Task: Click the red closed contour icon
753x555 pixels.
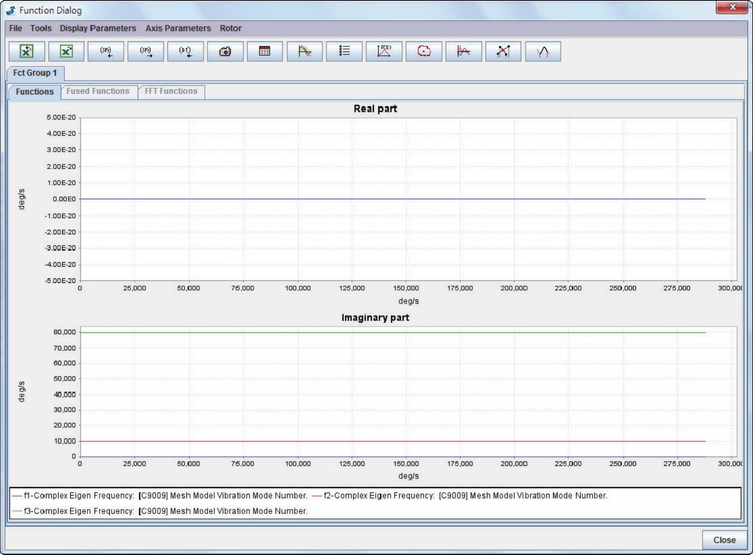Action: pos(424,51)
